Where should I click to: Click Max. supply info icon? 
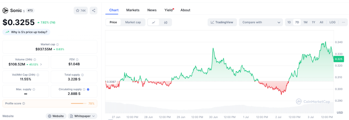coord(33,89)
